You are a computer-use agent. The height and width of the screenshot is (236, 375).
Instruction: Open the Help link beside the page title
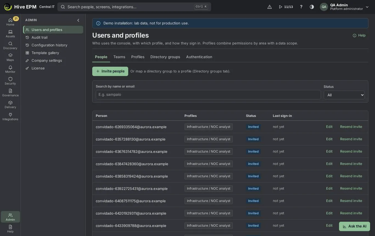click(x=359, y=35)
